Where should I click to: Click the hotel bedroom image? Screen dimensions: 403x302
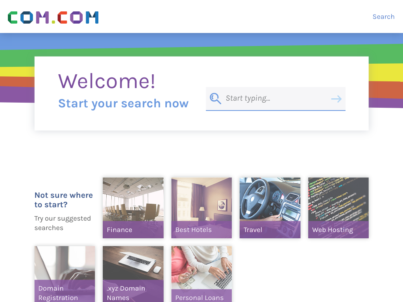click(201, 199)
